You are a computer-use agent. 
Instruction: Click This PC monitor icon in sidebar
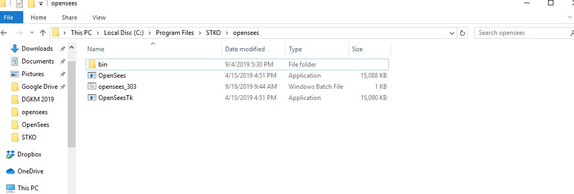click(10, 188)
